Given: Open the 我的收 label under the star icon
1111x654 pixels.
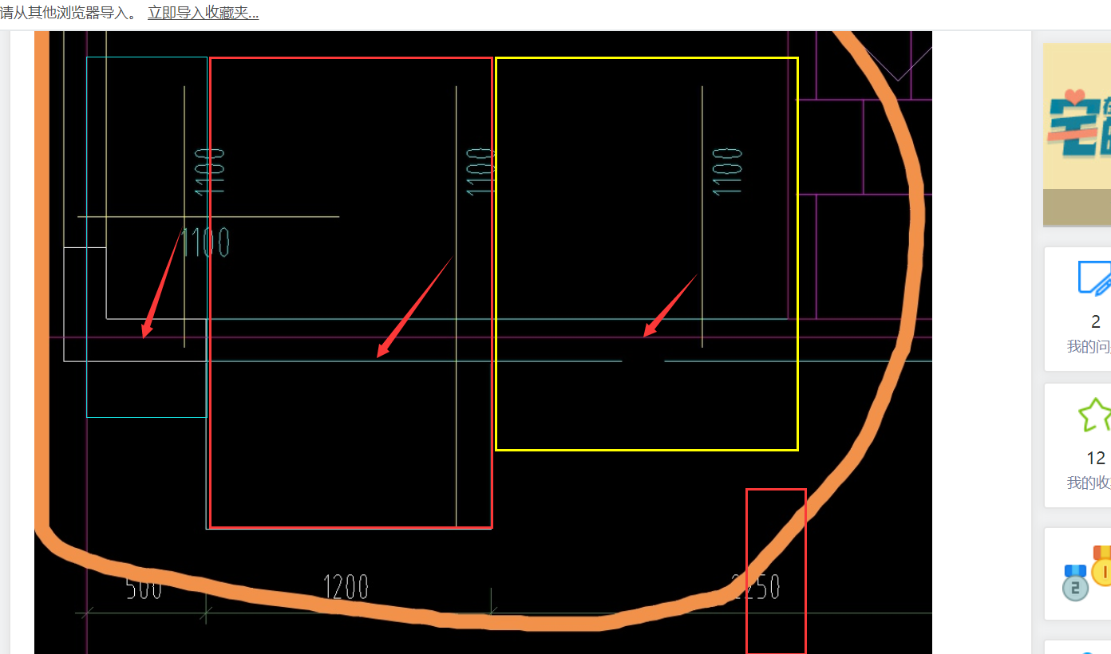Looking at the screenshot, I should tap(1089, 483).
